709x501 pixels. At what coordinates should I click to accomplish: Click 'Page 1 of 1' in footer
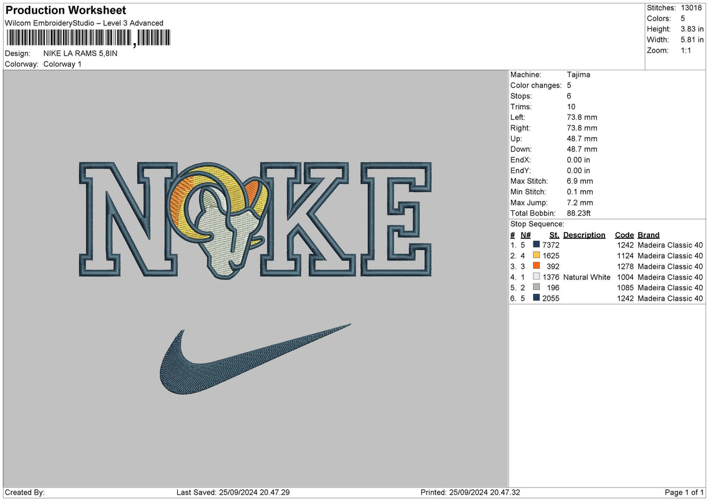tap(684, 493)
